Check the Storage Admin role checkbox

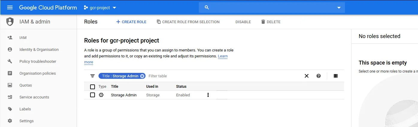click(93, 95)
